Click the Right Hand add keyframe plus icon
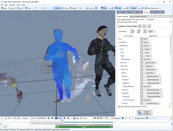The height and width of the screenshot is (131, 173). (x=147, y=118)
